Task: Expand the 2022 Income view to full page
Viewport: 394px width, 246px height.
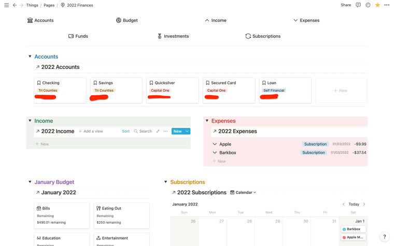Action: 158,132
